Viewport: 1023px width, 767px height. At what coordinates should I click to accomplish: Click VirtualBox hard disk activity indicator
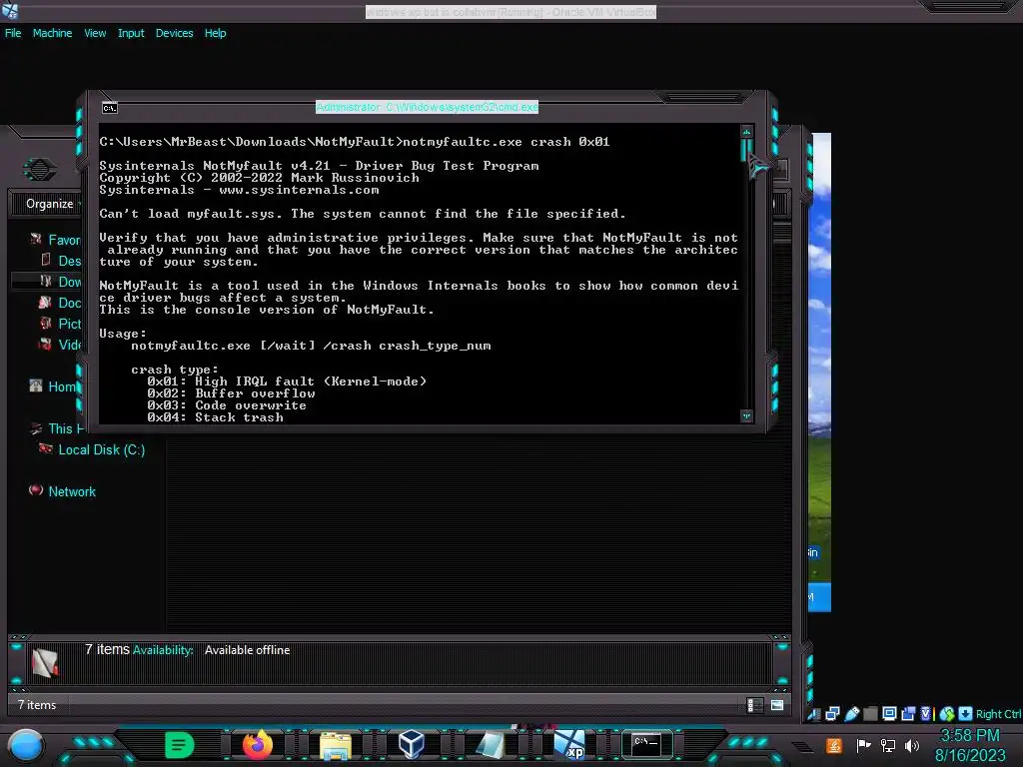(x=814, y=714)
